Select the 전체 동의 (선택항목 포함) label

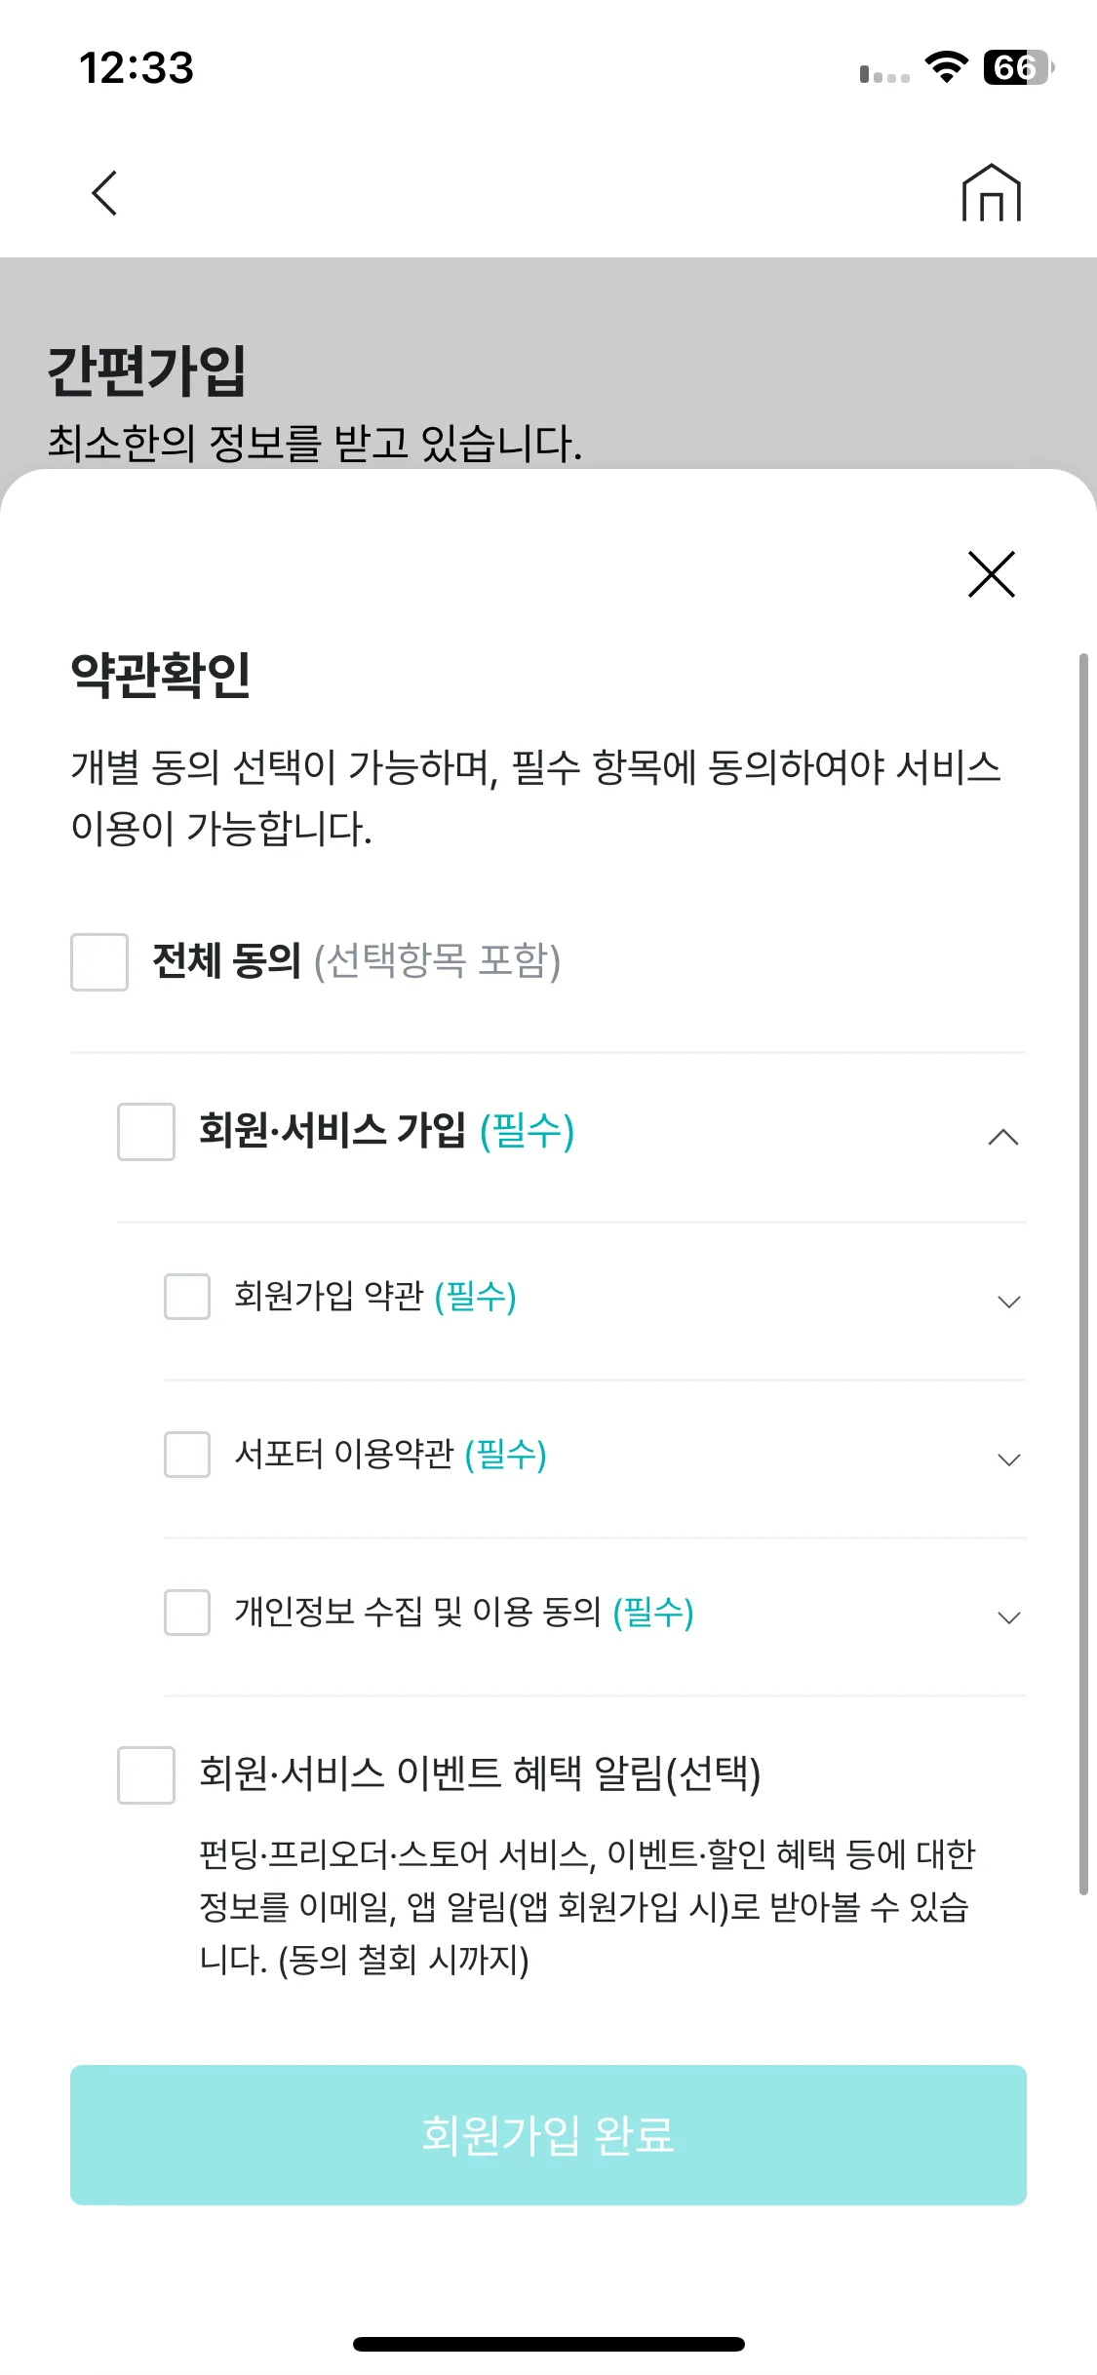point(357,961)
